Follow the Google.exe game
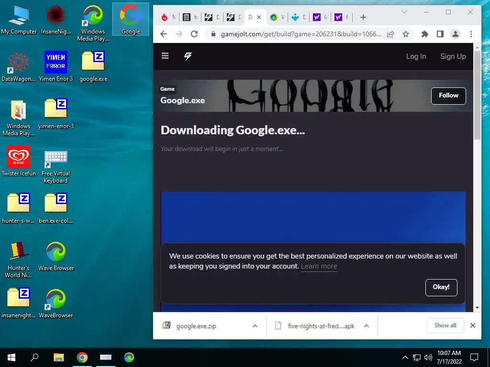The height and width of the screenshot is (367, 490). click(x=448, y=96)
